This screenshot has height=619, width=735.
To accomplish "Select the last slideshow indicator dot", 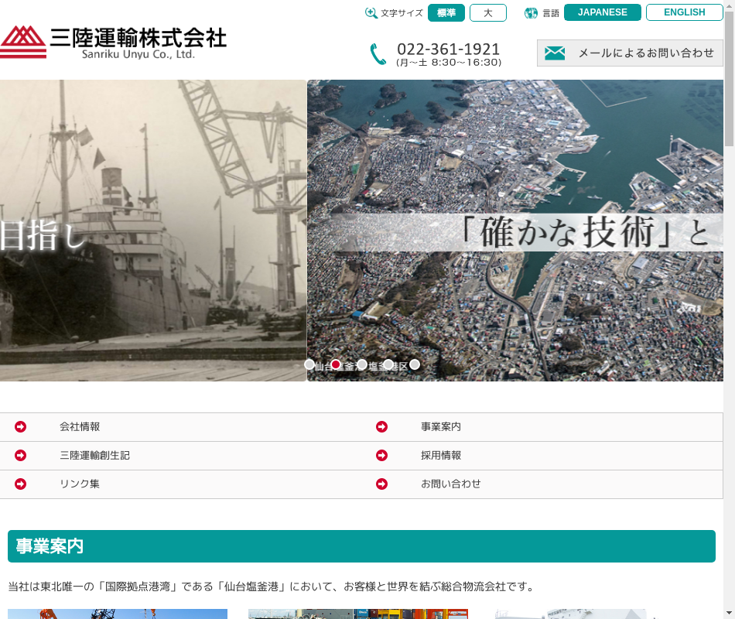I will 415,364.
